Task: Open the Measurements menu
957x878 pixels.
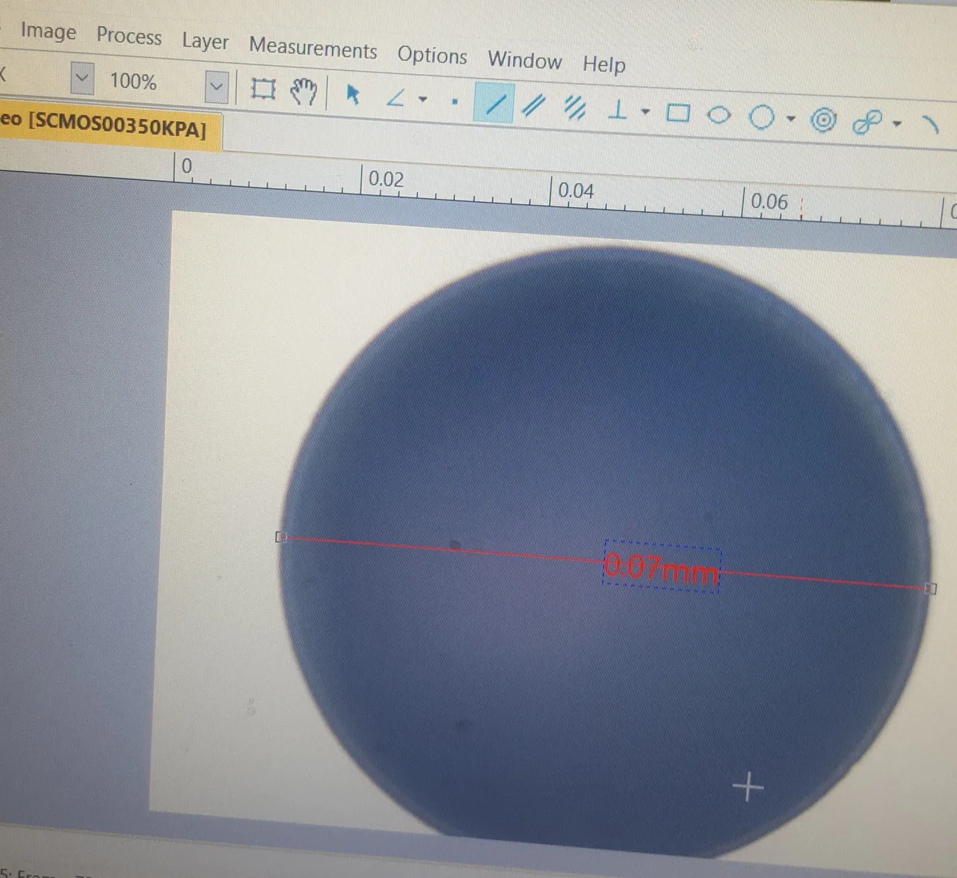Action: click(x=313, y=48)
